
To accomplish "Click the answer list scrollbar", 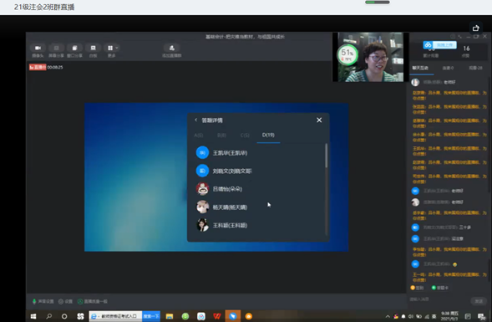I will click(x=327, y=156).
